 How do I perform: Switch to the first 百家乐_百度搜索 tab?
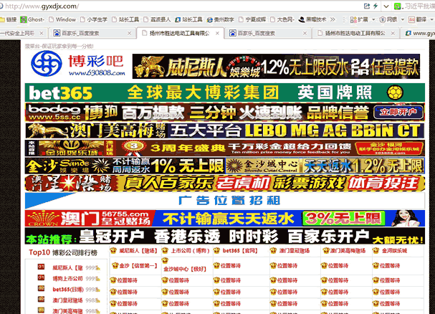click(x=79, y=33)
